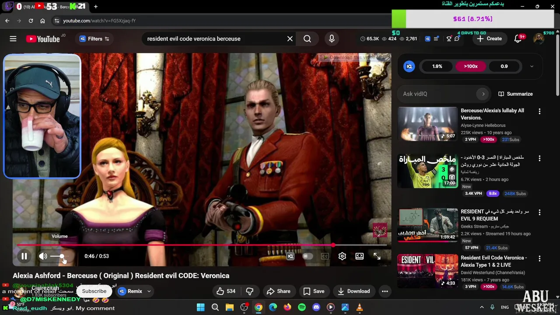Open options for Resident Evil 9 Requiem video
Screen dimensions: 560x315
[539, 213]
